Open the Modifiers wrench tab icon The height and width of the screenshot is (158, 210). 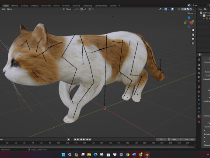coord(199,96)
